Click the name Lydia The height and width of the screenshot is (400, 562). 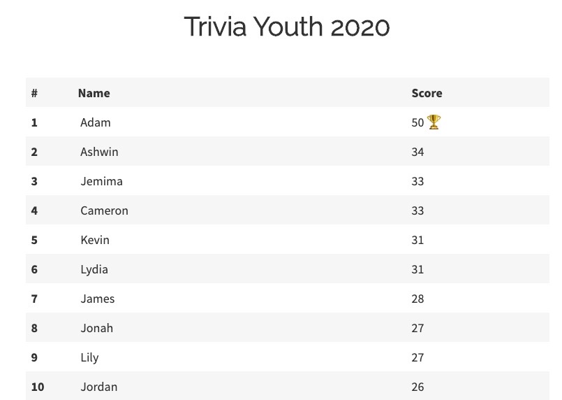94,270
